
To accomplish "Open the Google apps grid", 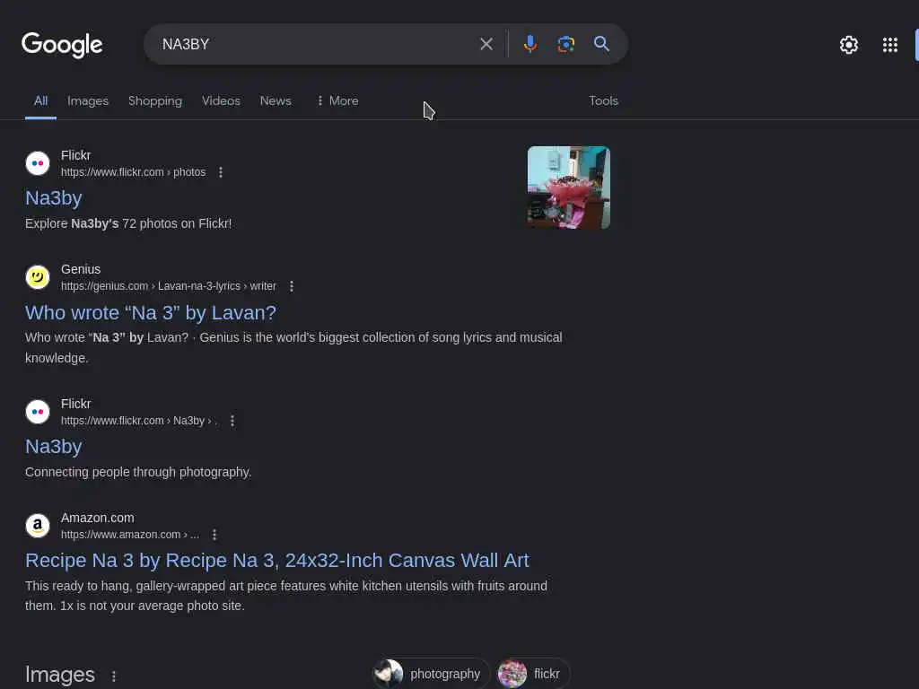I will (889, 45).
